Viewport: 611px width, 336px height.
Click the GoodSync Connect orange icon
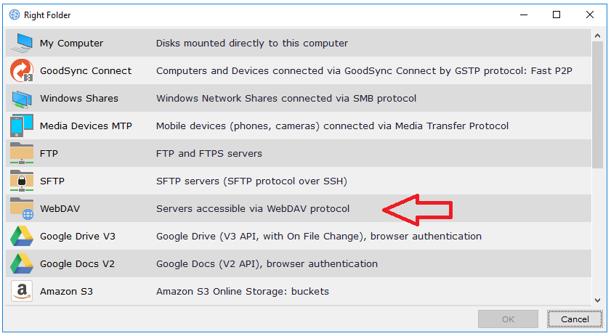pyautogui.click(x=22, y=71)
